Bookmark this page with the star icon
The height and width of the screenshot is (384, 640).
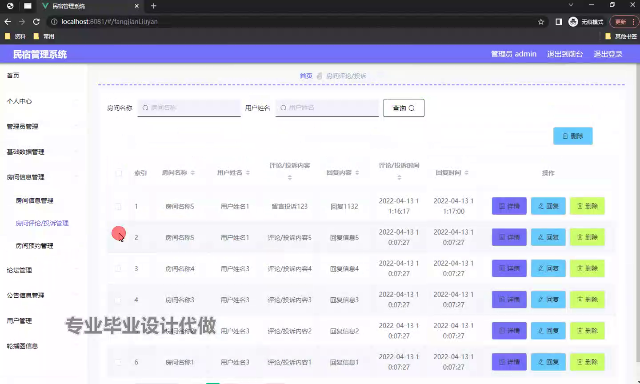pyautogui.click(x=541, y=21)
